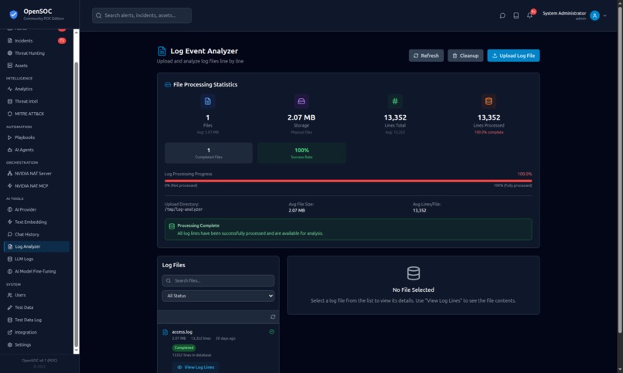Open the notifications bell icon
623x373 pixels.
pyautogui.click(x=529, y=15)
